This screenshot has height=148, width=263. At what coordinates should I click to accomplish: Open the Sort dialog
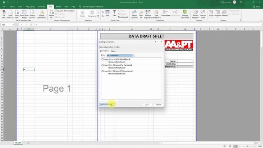108,13
